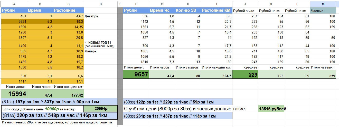Select the highlighted column M header

point(323,4)
